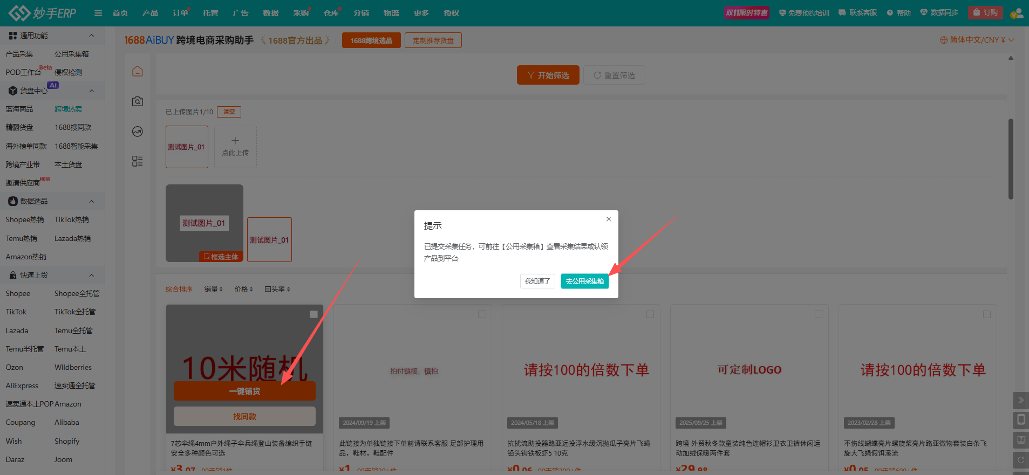Select 综合排序 sort option

[x=179, y=289]
